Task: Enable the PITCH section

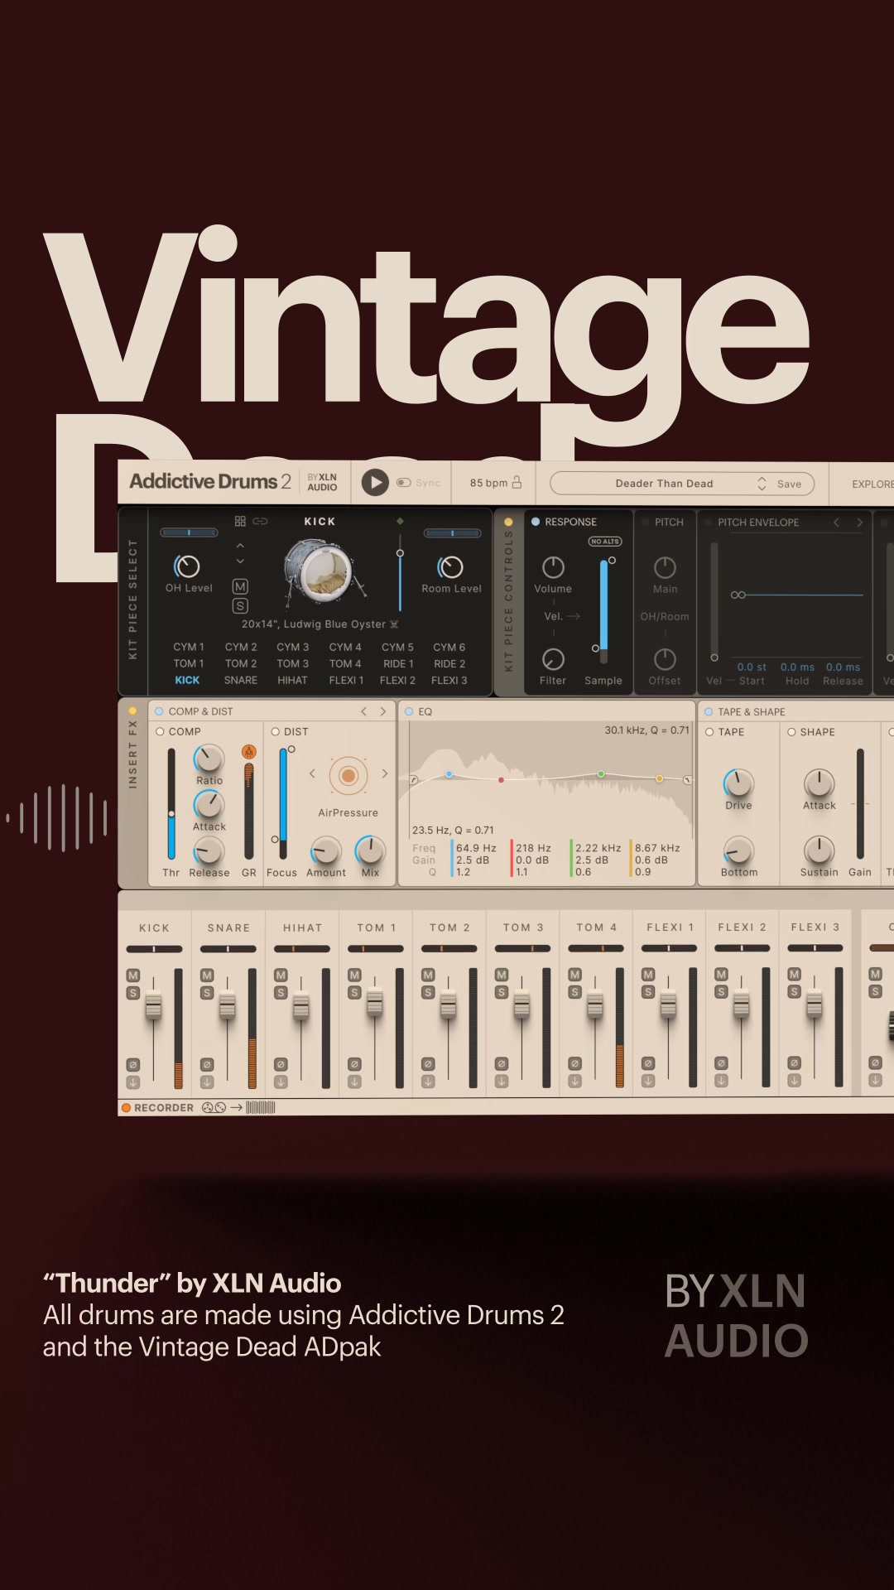Action: coord(646,522)
